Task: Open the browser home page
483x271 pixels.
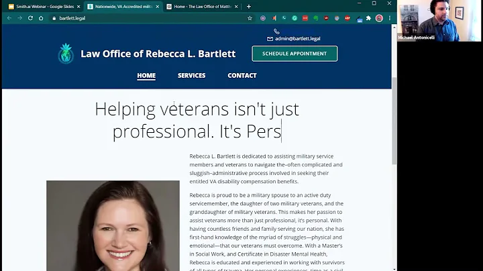Action: (41, 18)
